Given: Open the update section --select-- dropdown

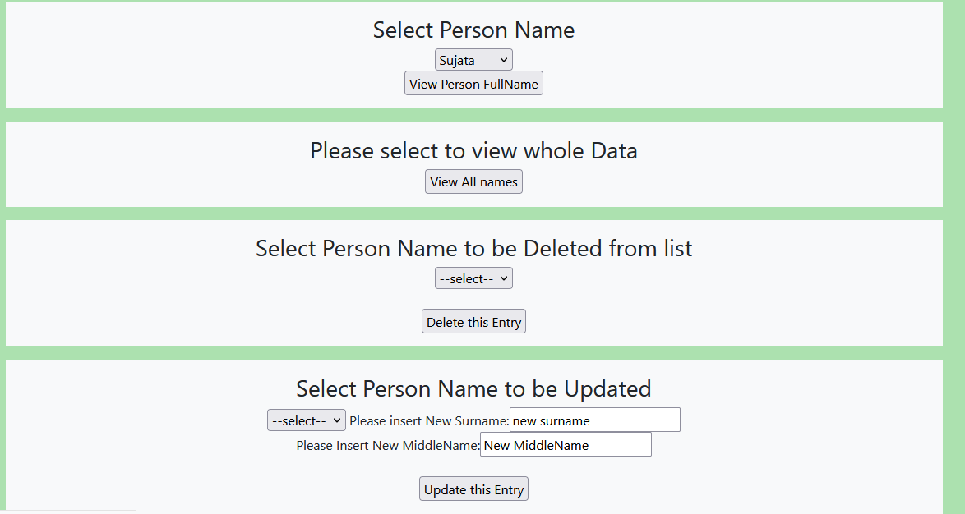Looking at the screenshot, I should point(306,420).
